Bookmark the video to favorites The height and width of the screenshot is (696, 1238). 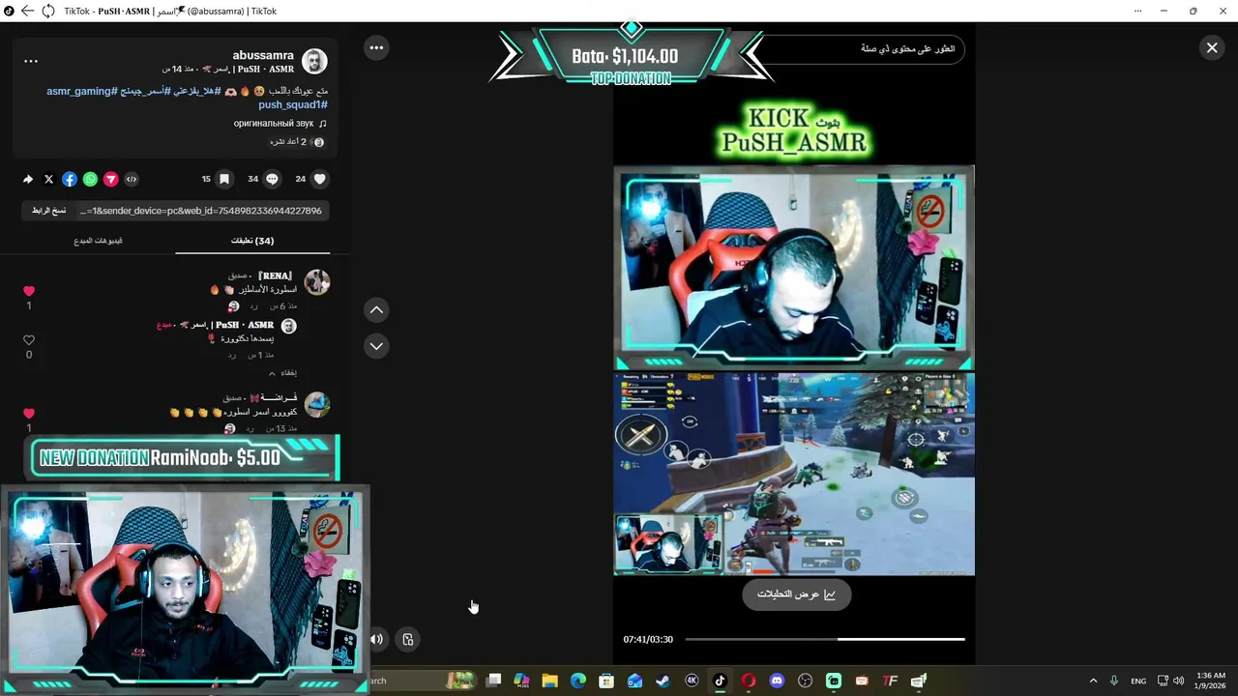pyautogui.click(x=224, y=179)
